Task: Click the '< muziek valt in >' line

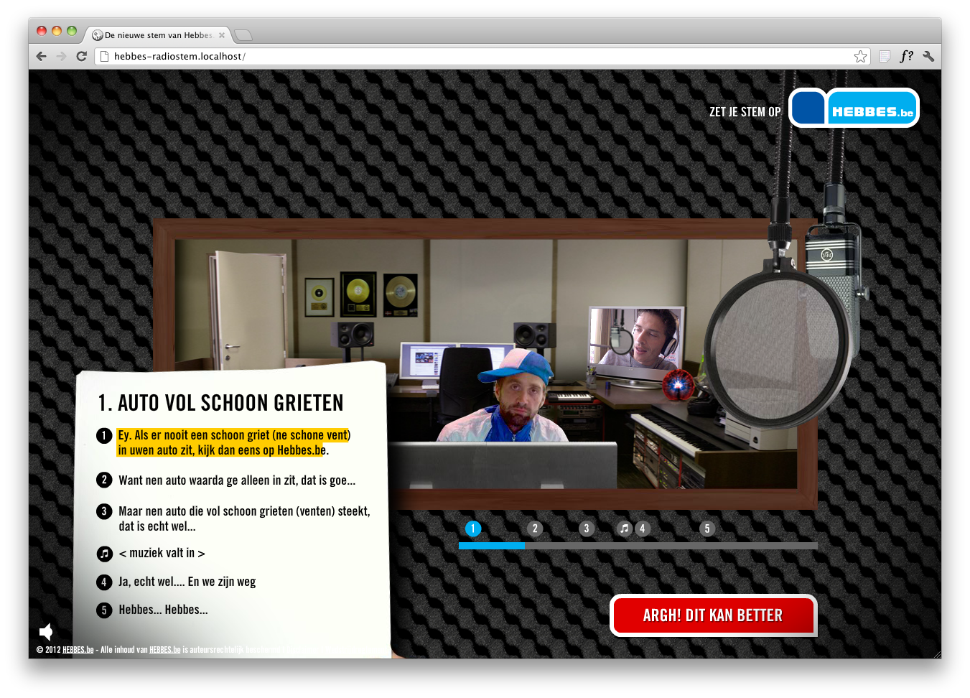Action: pos(162,553)
